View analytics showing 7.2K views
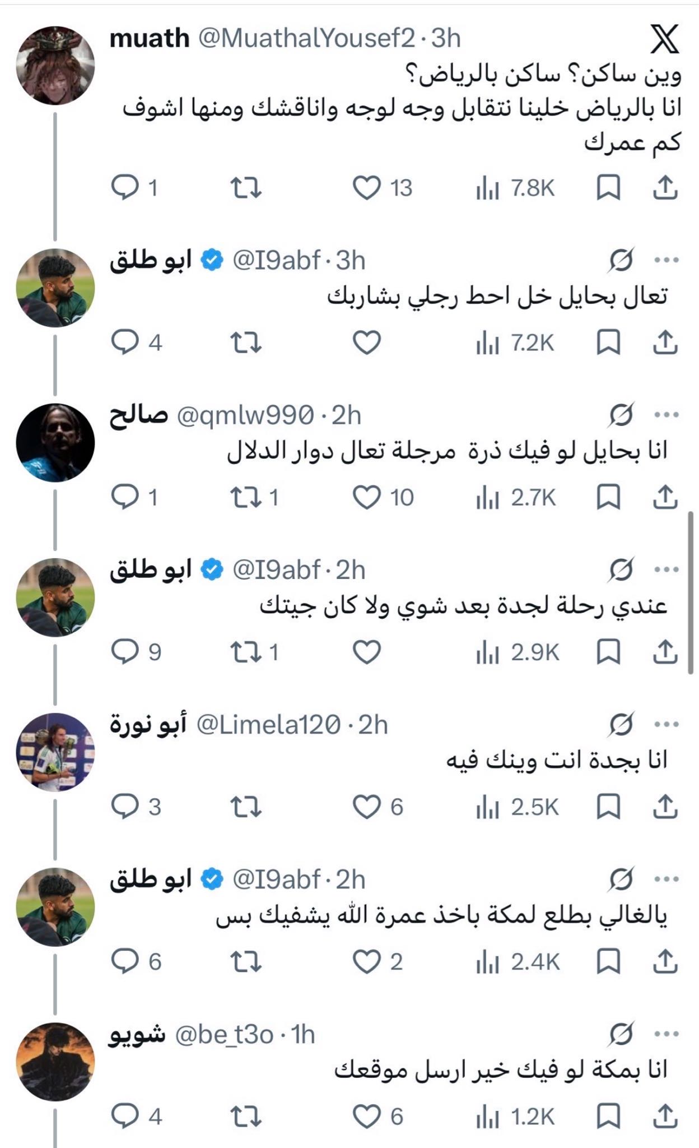699x1148 pixels. [515, 342]
